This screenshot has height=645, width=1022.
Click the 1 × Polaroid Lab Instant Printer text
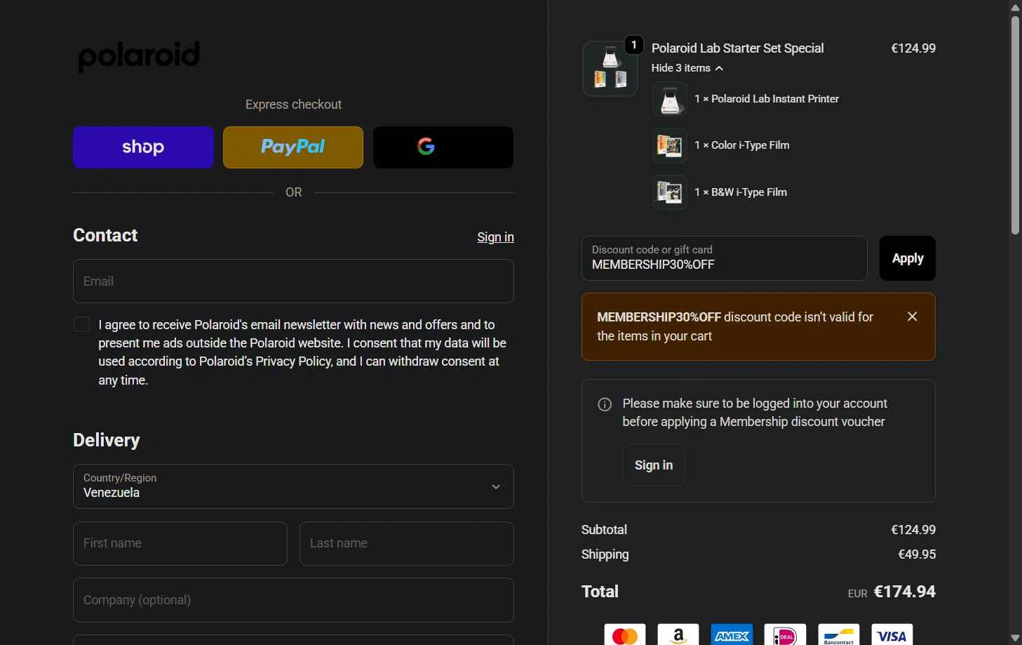click(767, 99)
